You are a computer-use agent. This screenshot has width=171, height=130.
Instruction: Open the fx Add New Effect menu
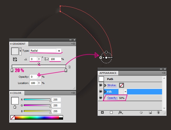click(x=120, y=112)
